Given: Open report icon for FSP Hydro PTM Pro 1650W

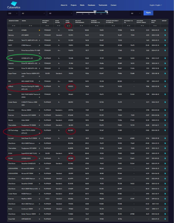Looking at the screenshot, I should [165, 130].
